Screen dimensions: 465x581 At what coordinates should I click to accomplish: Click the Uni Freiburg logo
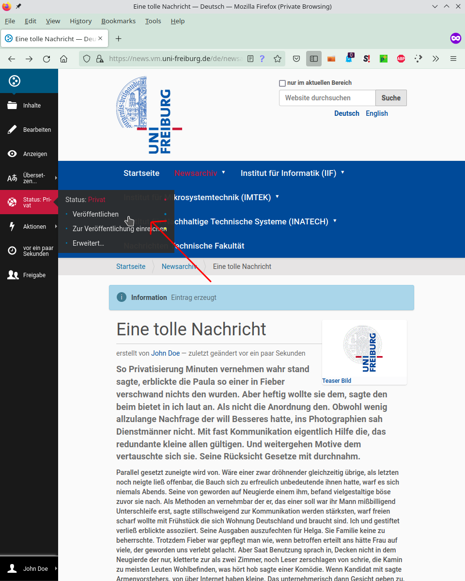(149, 115)
